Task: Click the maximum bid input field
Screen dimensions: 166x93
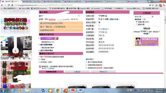Action: coord(147,17)
